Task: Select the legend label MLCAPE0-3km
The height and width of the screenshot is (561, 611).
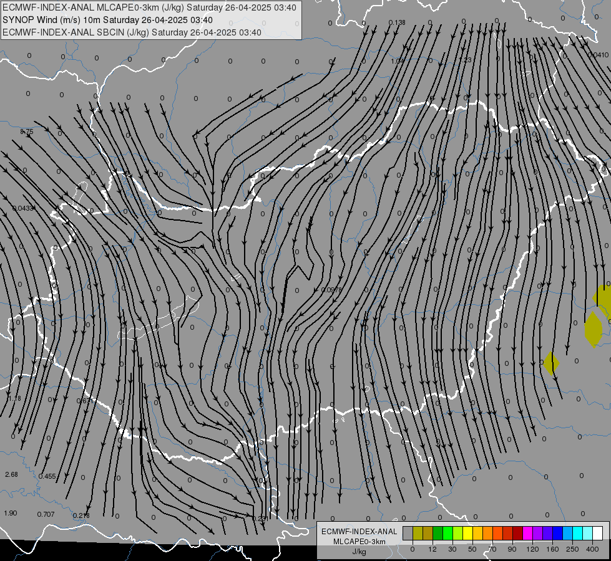Action: pos(359,542)
